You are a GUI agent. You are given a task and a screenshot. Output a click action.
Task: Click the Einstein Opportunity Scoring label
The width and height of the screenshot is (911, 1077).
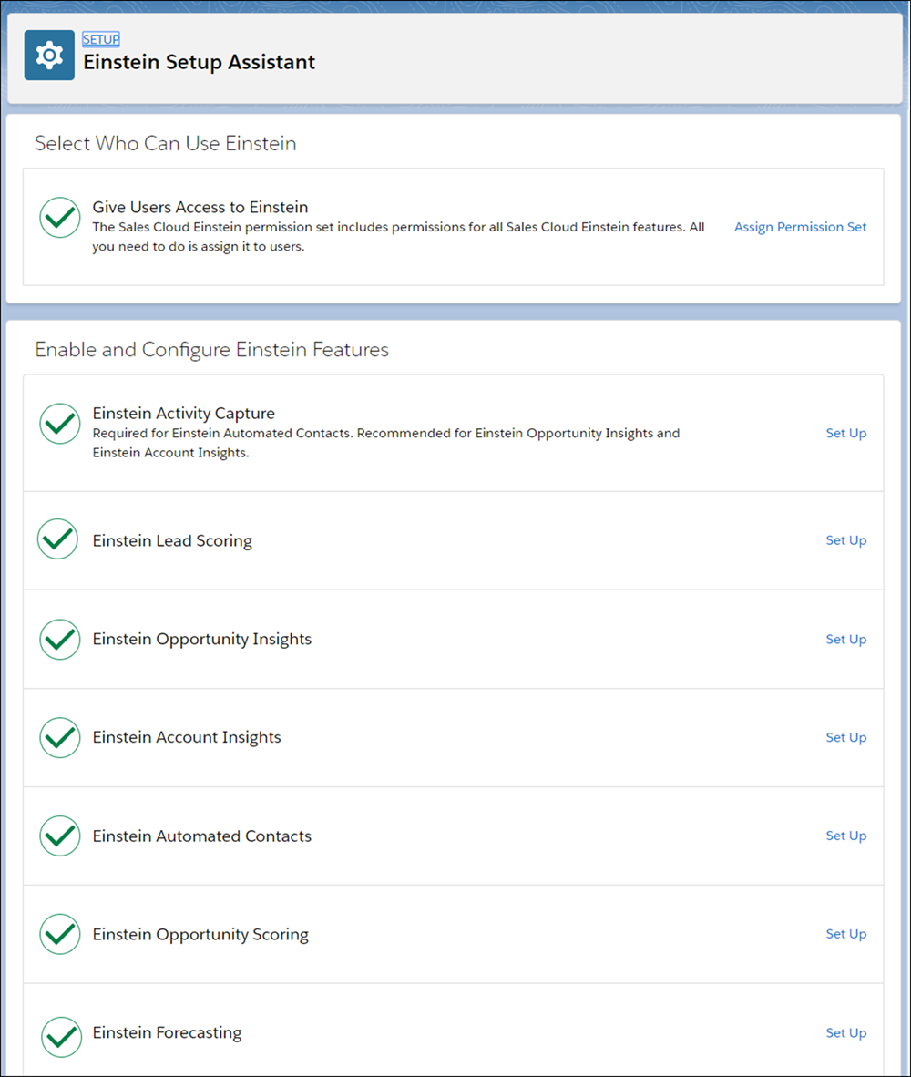tap(200, 934)
